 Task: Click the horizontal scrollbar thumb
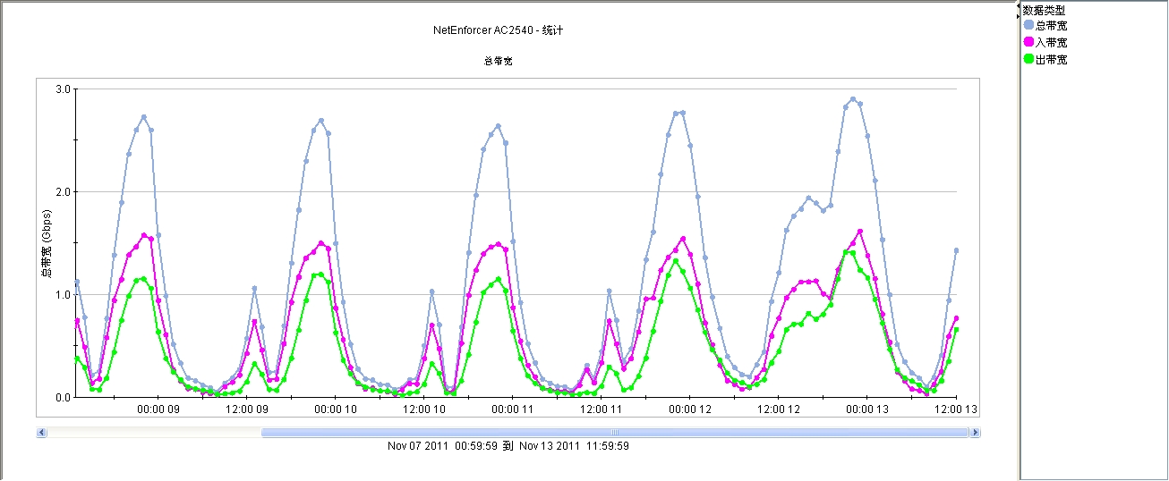click(x=614, y=433)
